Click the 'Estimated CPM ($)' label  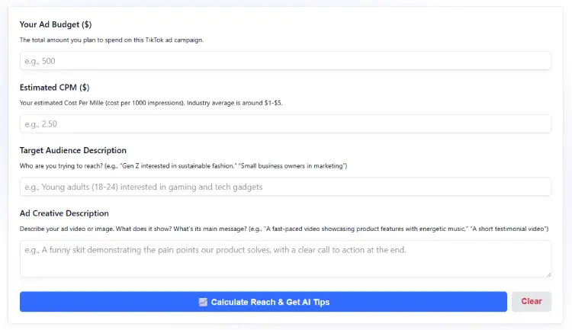(54, 88)
